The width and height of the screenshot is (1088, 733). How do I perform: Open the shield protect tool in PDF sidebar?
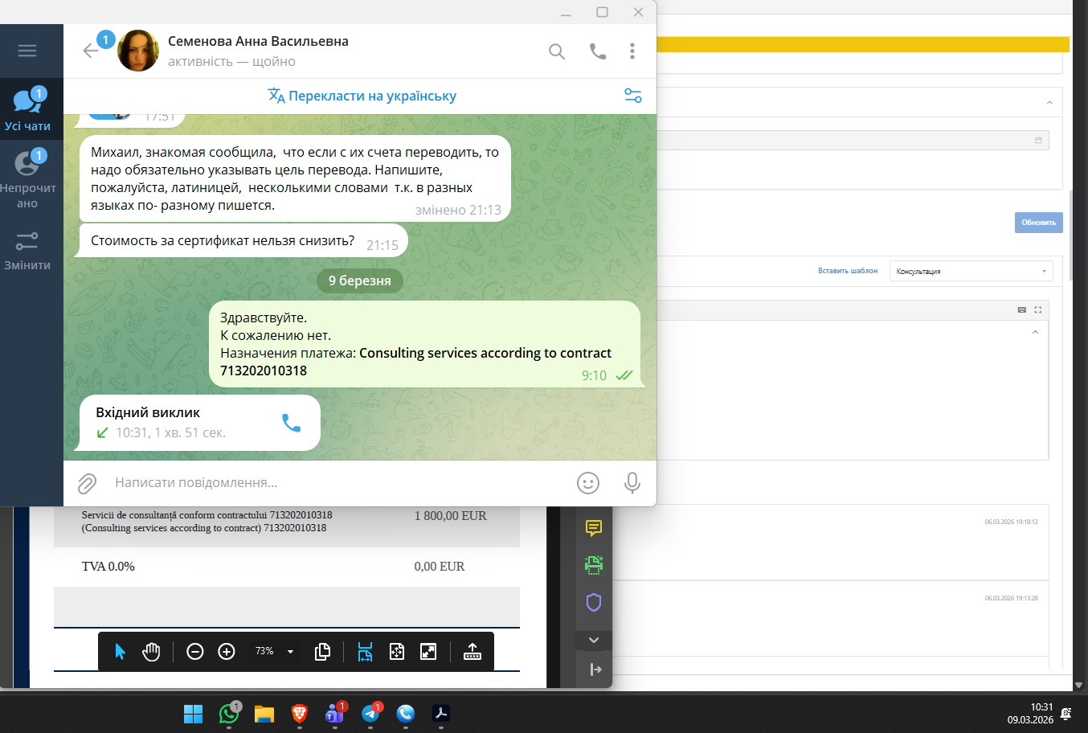coord(594,602)
